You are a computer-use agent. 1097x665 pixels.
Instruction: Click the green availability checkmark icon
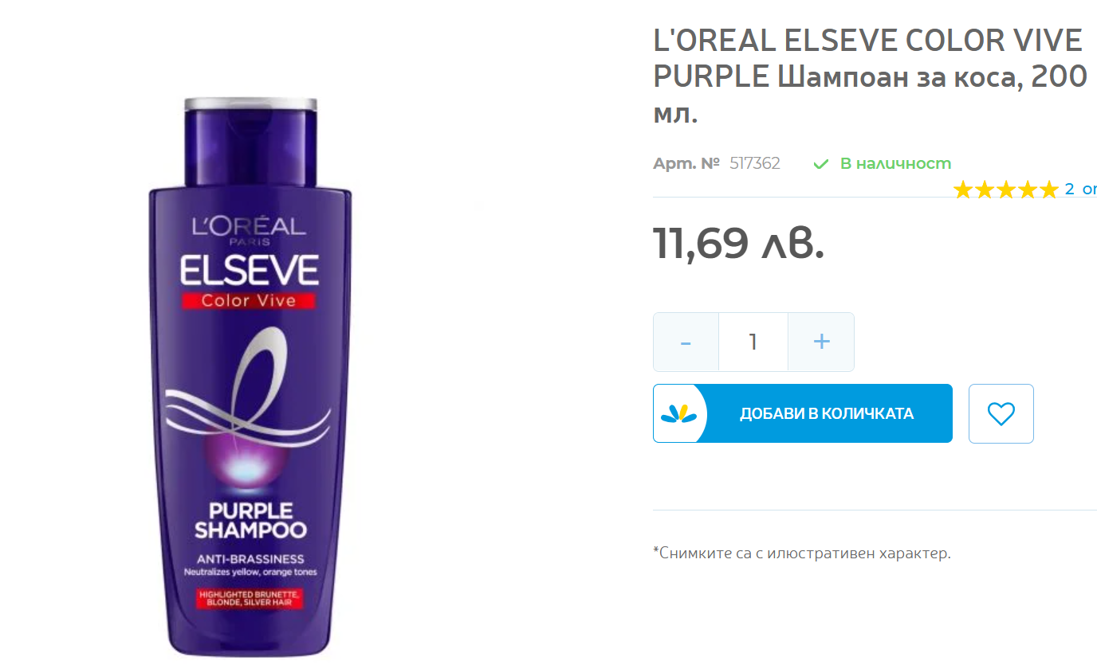pos(820,164)
